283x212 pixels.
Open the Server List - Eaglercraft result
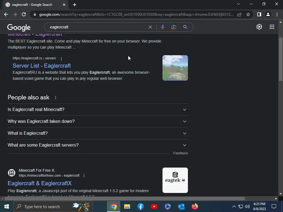[42, 66]
